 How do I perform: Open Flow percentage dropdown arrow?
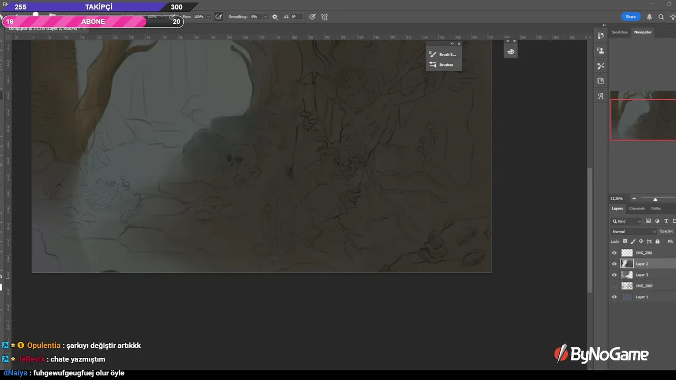click(209, 17)
